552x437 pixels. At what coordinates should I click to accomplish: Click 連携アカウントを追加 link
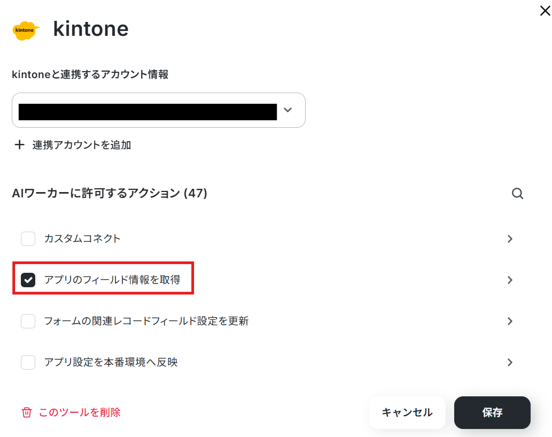pyautogui.click(x=82, y=145)
